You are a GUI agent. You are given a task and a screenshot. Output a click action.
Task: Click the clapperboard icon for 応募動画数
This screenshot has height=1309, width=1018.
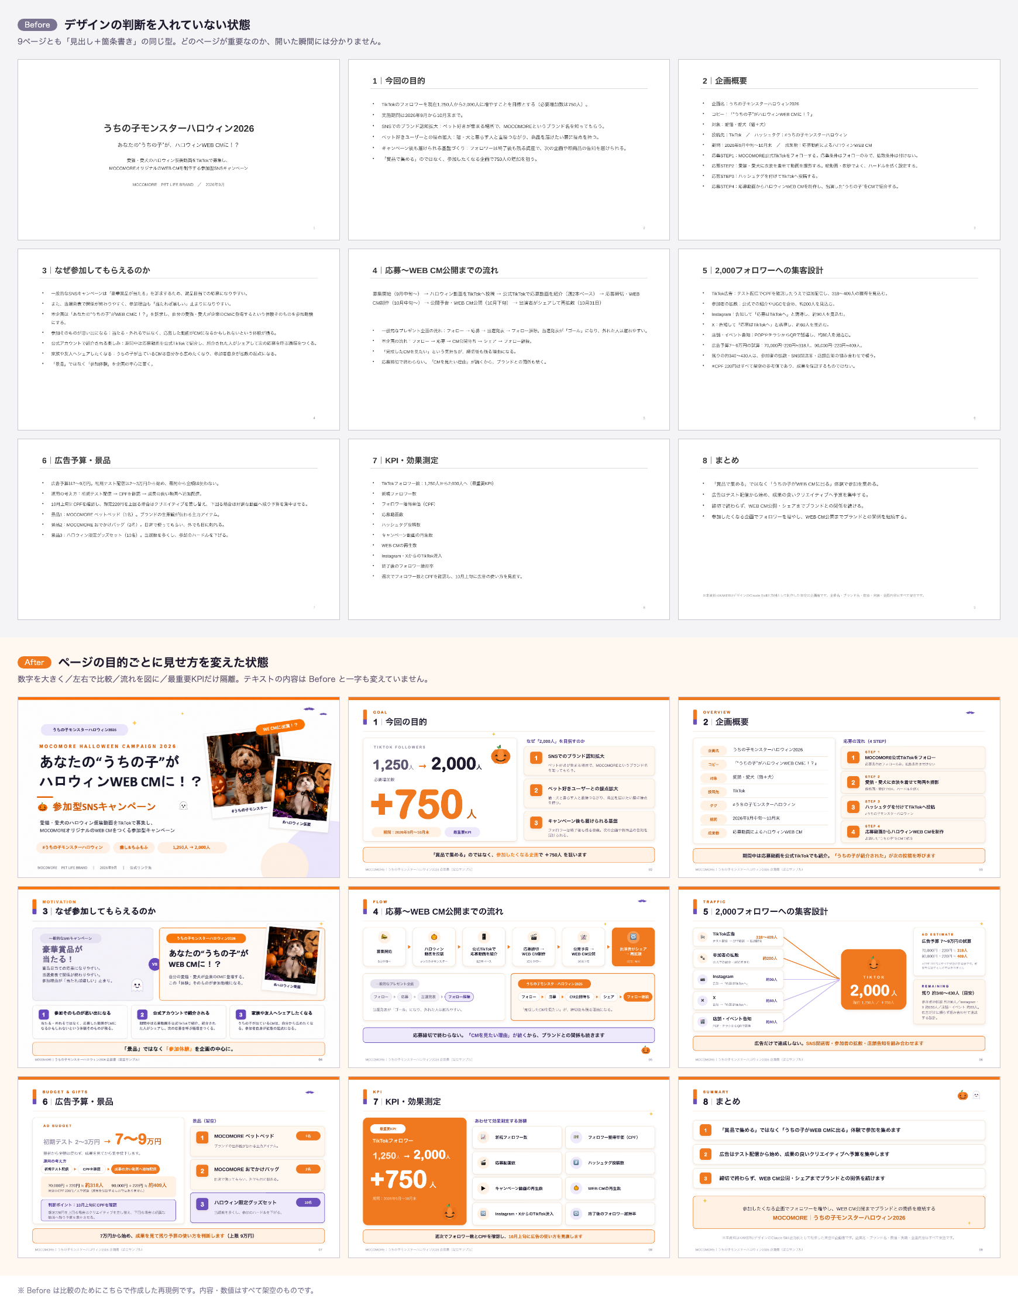click(483, 1163)
